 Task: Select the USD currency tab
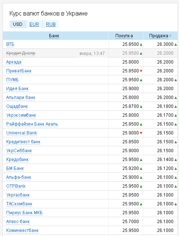tap(18, 24)
